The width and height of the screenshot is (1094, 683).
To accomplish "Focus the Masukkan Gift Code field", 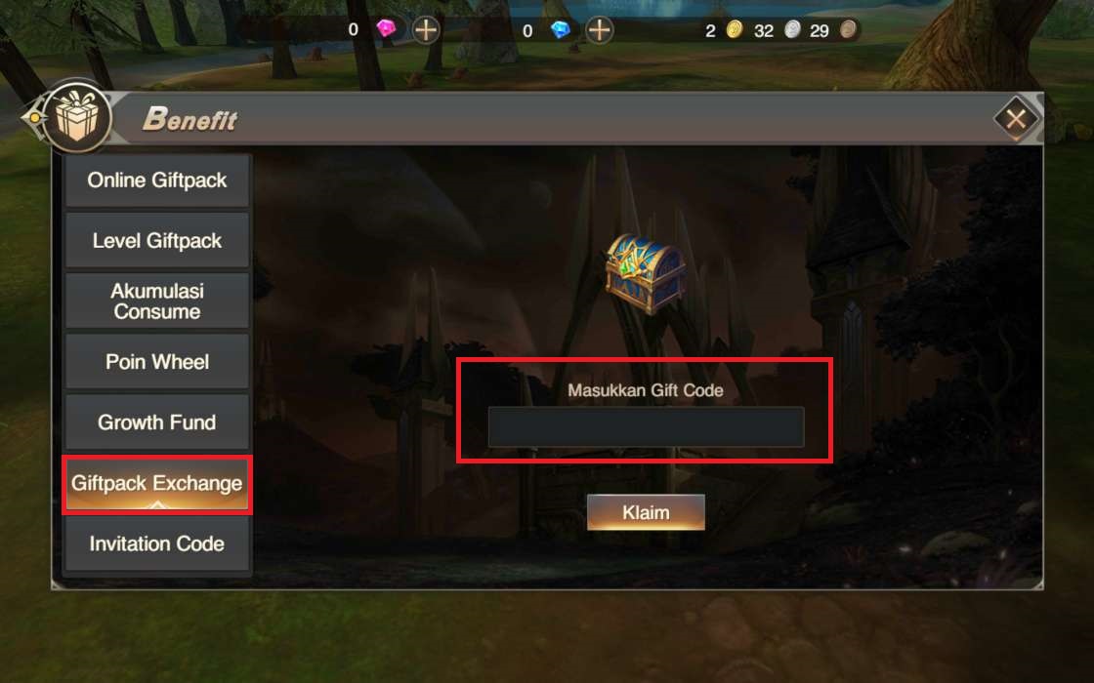I will (x=646, y=427).
